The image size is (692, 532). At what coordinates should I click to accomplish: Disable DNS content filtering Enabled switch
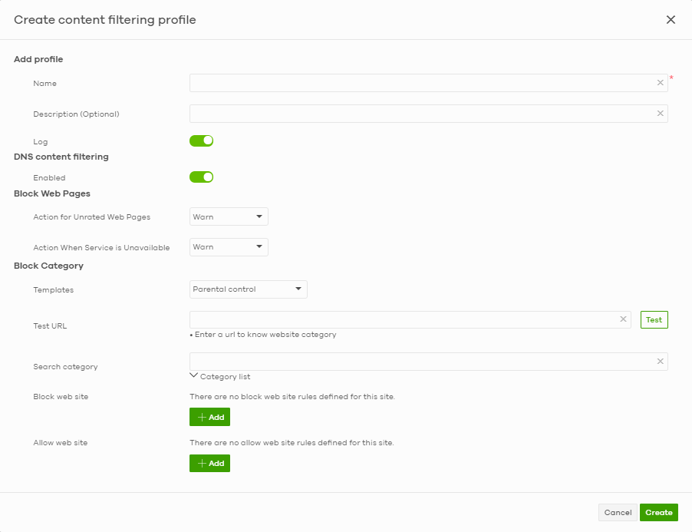click(x=202, y=177)
